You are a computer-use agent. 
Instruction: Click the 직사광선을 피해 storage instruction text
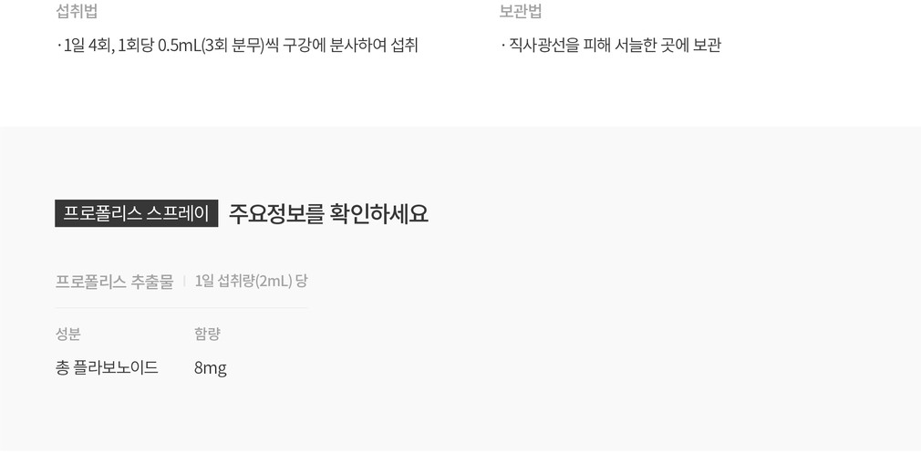point(611,46)
